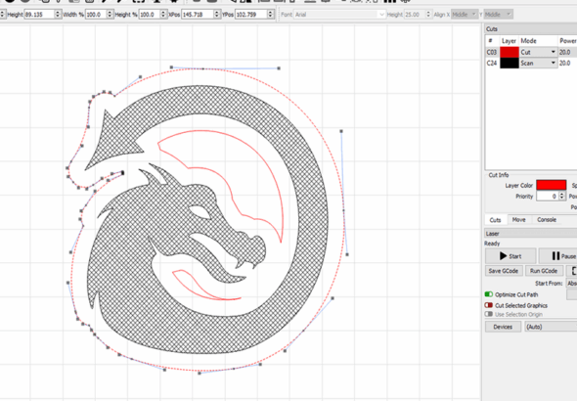Click the Cuts panel title bar

pyautogui.click(x=531, y=28)
